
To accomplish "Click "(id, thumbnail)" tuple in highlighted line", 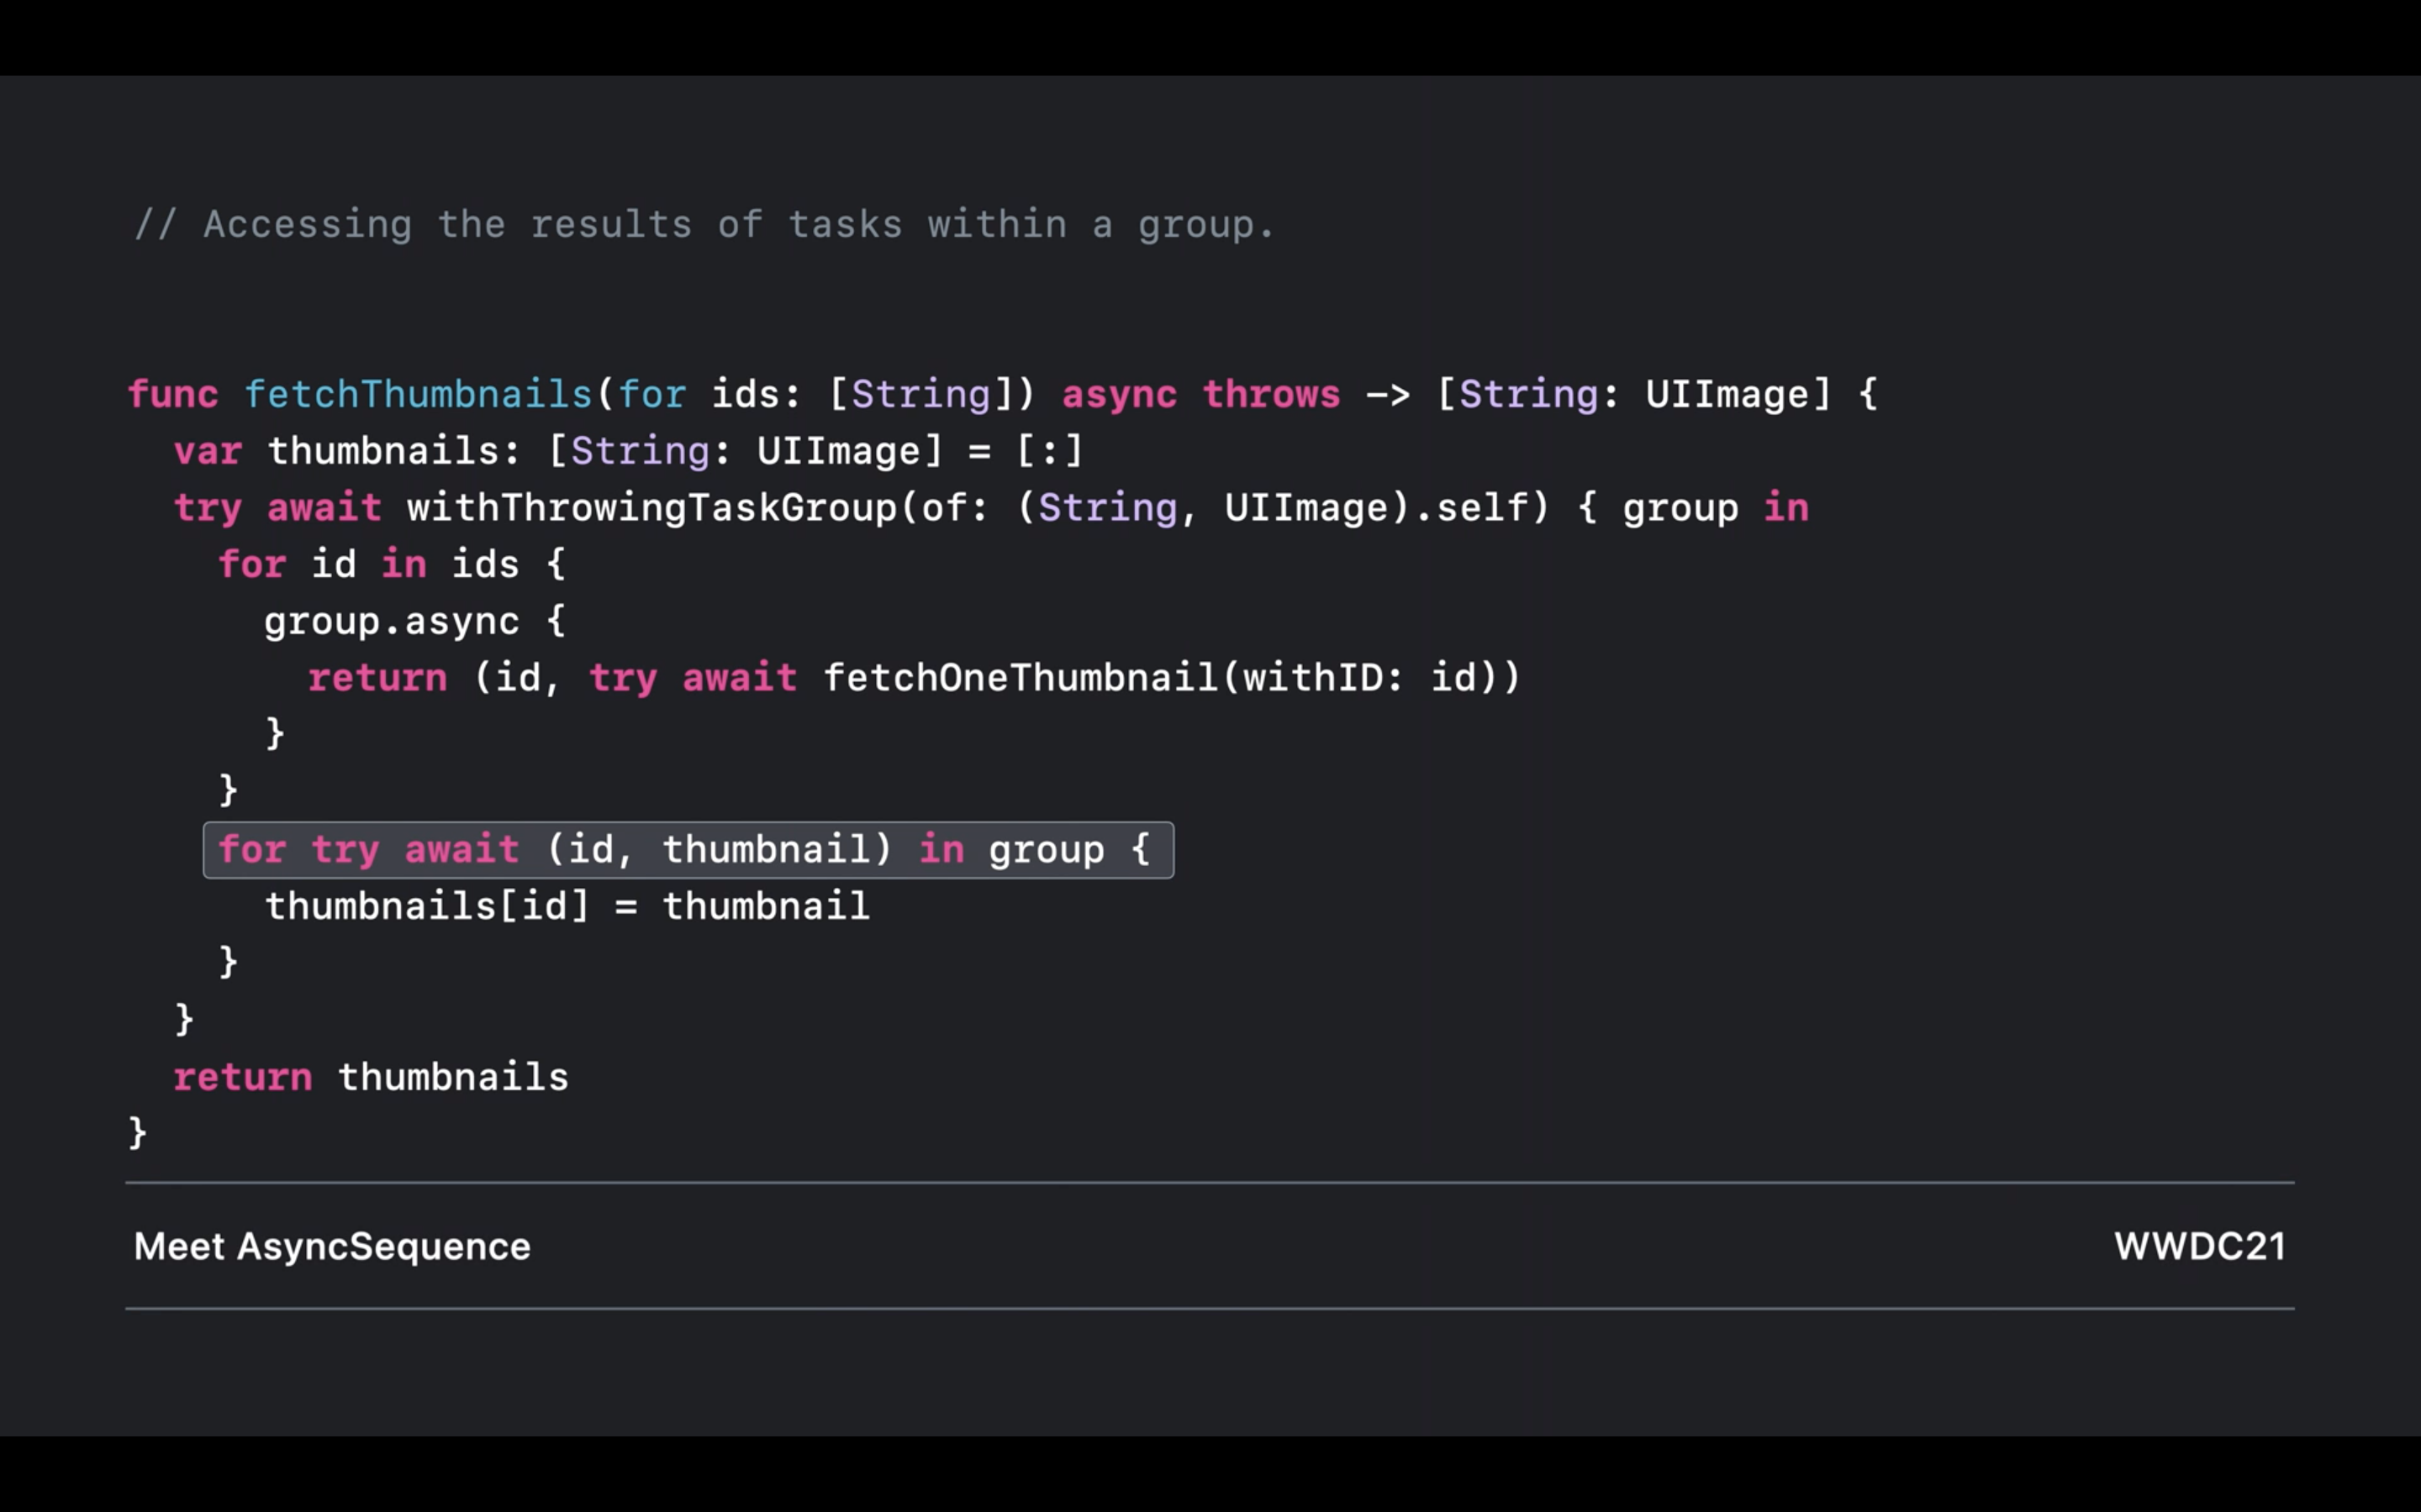I will tap(720, 850).
